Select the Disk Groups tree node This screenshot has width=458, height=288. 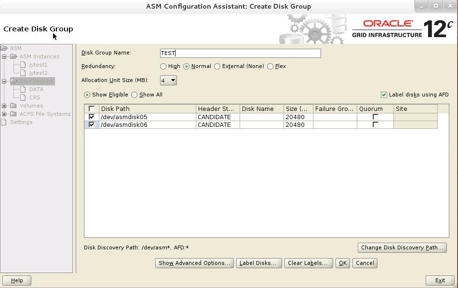(x=37, y=81)
